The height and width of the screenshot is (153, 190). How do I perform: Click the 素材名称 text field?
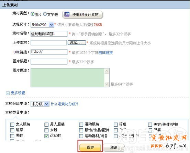pos(49,34)
